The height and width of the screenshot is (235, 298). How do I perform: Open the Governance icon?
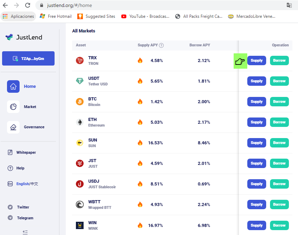13,127
